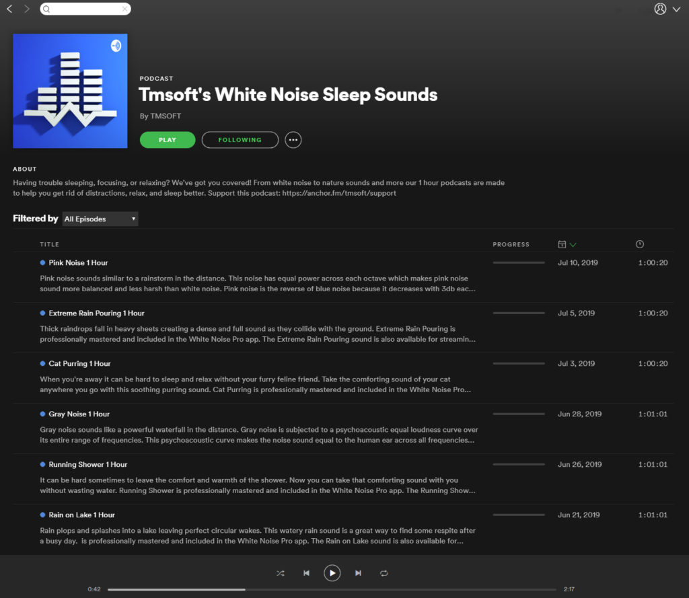Click the Jun 26, 2019 date
Viewport: 689px width, 598px height.
click(x=579, y=464)
